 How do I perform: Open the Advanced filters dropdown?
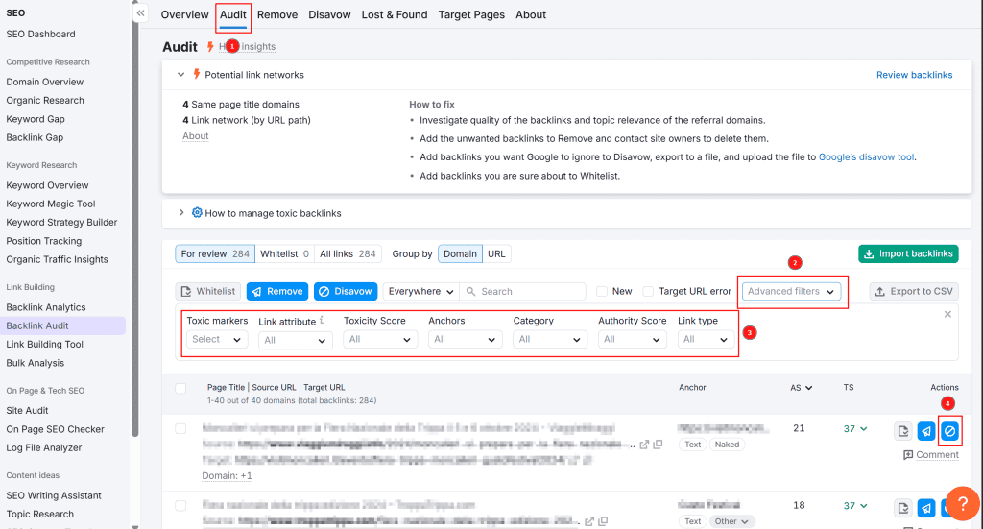pos(792,291)
